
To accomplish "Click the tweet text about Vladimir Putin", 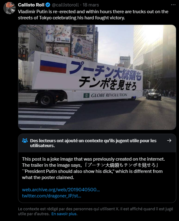I will (93, 15).
